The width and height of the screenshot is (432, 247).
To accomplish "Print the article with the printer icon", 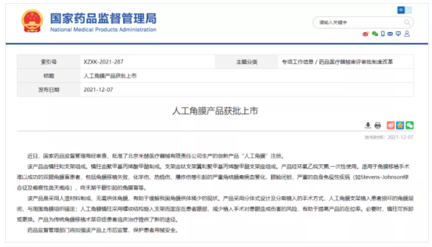I will click(x=378, y=126).
